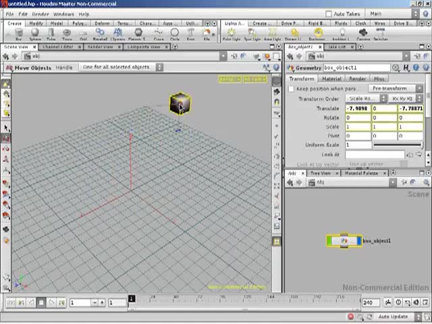Toggle Keep position when parenting checkbox
432x324 pixels.
pos(291,89)
